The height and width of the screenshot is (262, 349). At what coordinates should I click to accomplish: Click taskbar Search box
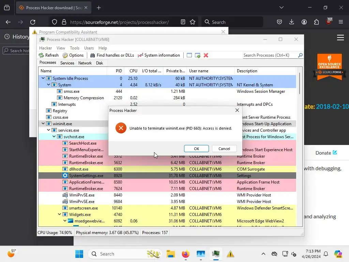tap(125, 254)
